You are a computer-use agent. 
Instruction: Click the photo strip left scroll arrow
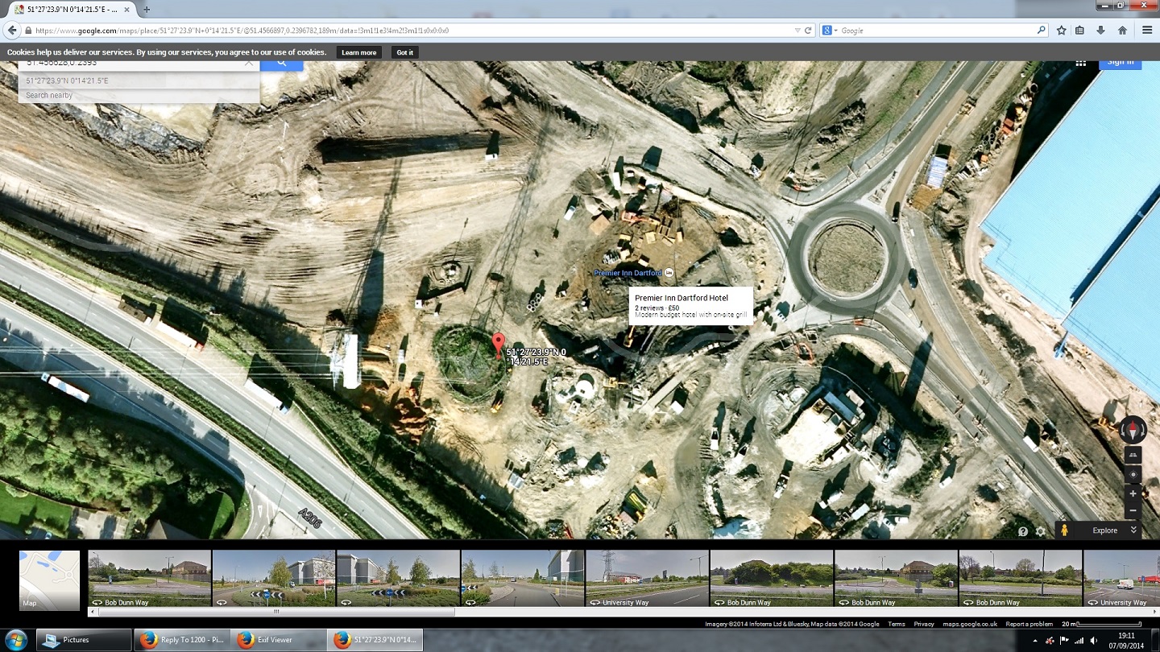(x=91, y=613)
